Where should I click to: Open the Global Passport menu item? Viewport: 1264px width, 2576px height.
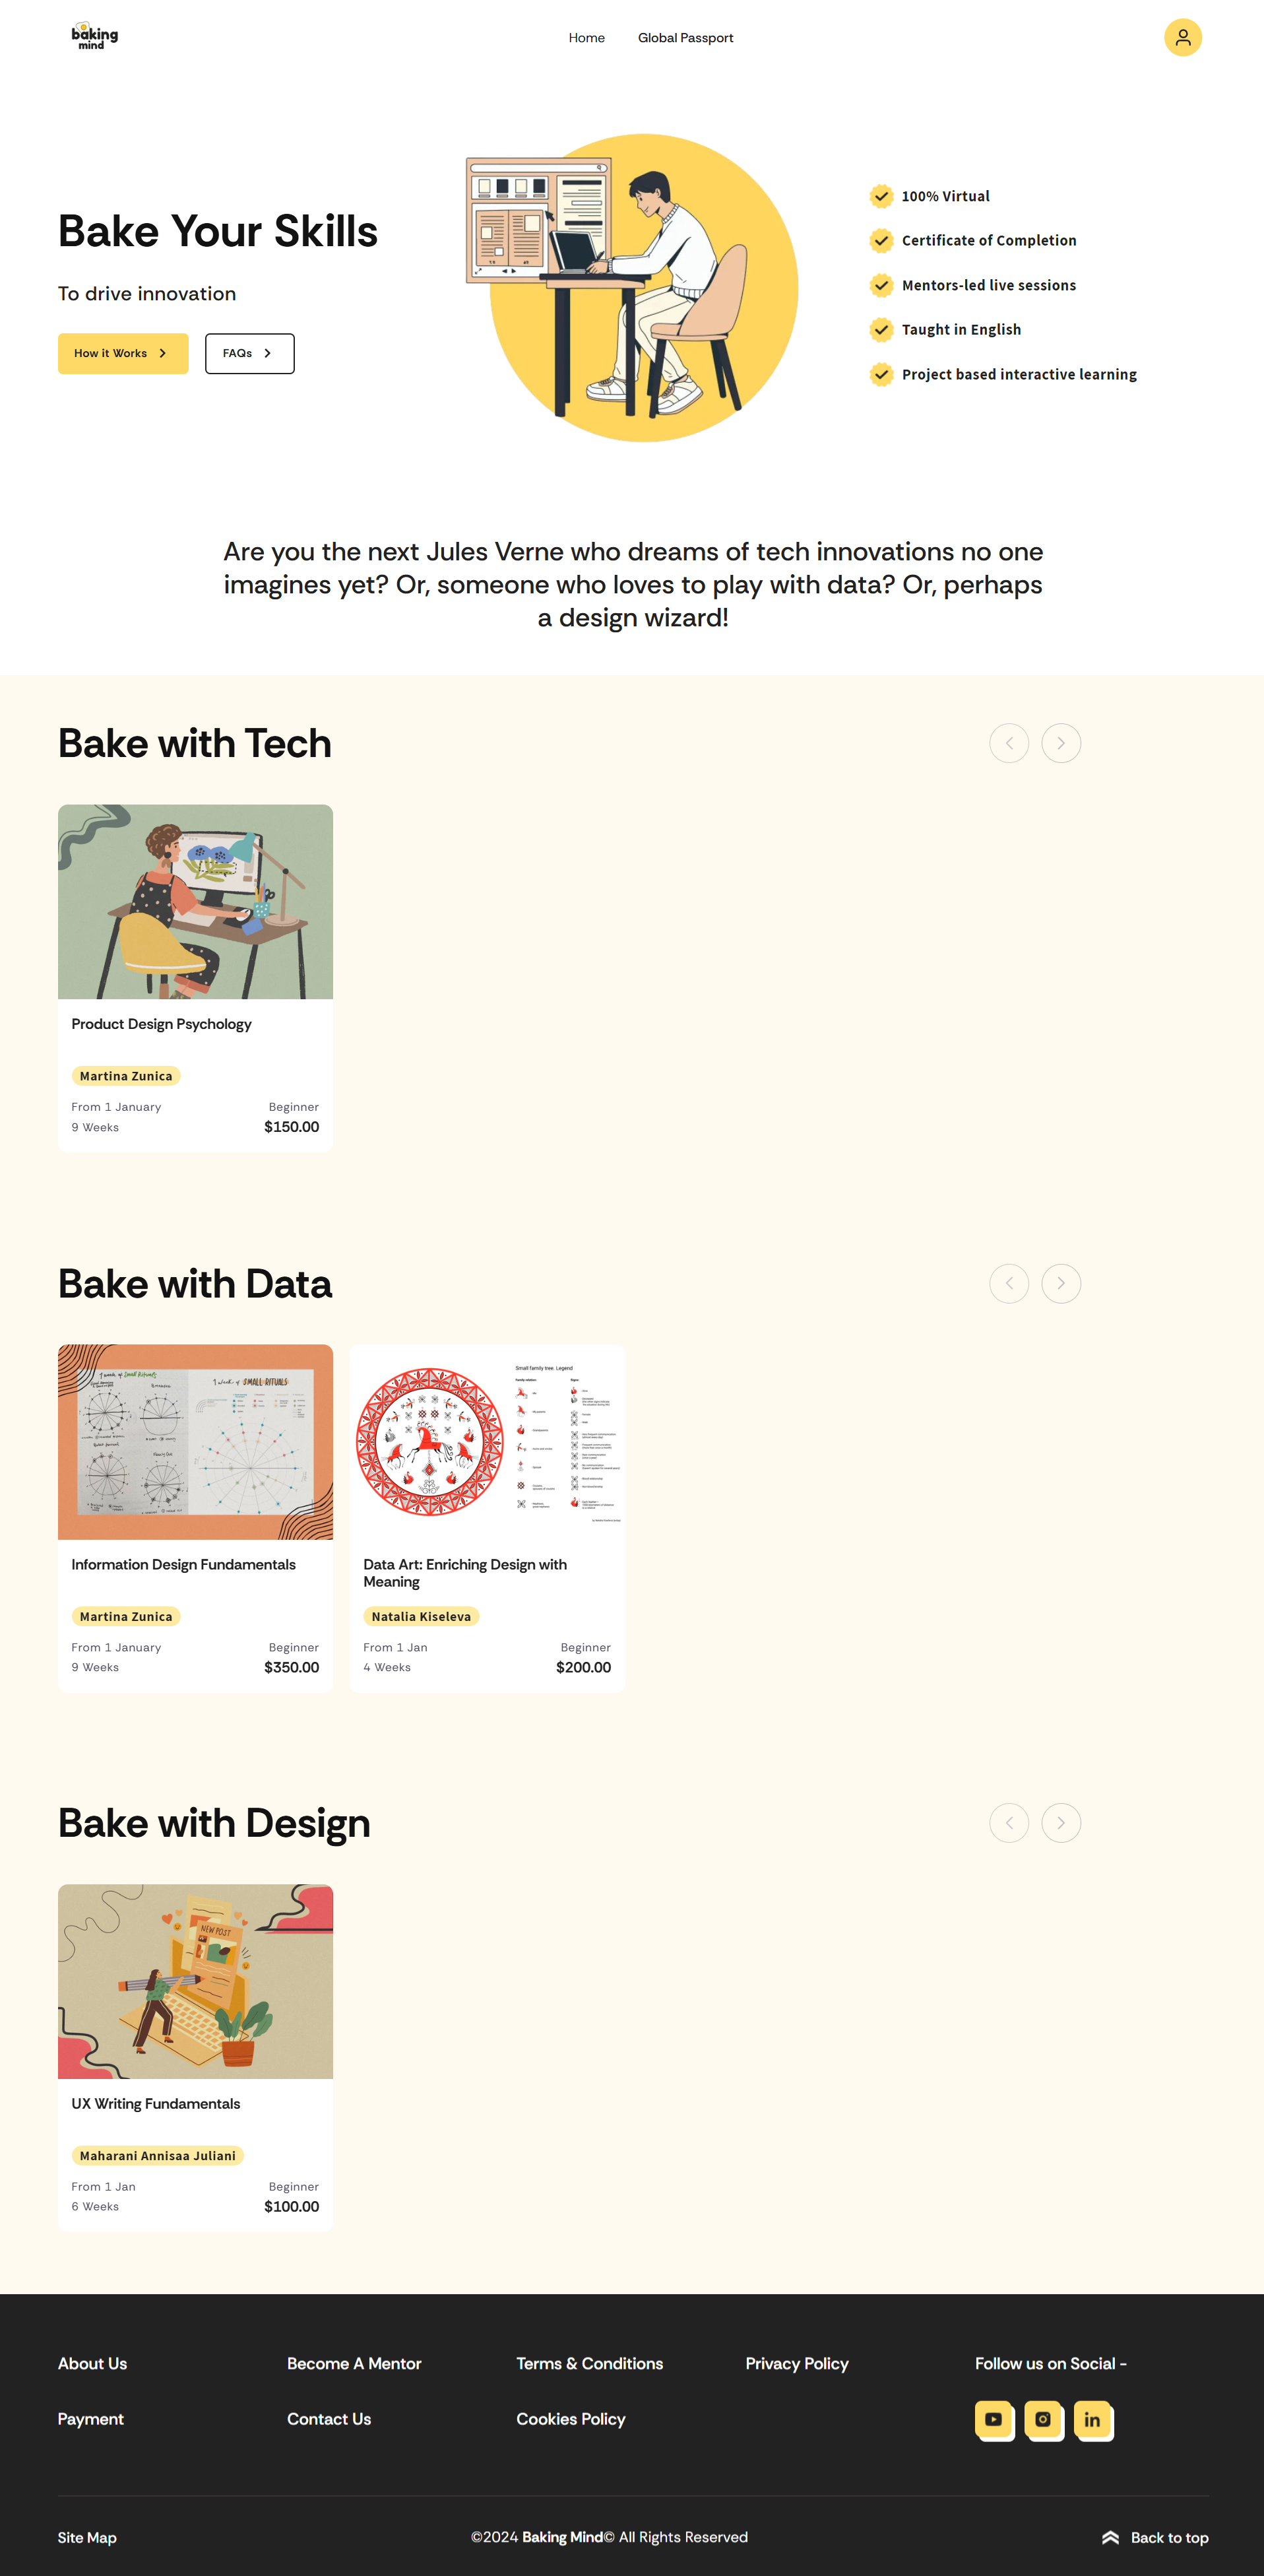685,38
